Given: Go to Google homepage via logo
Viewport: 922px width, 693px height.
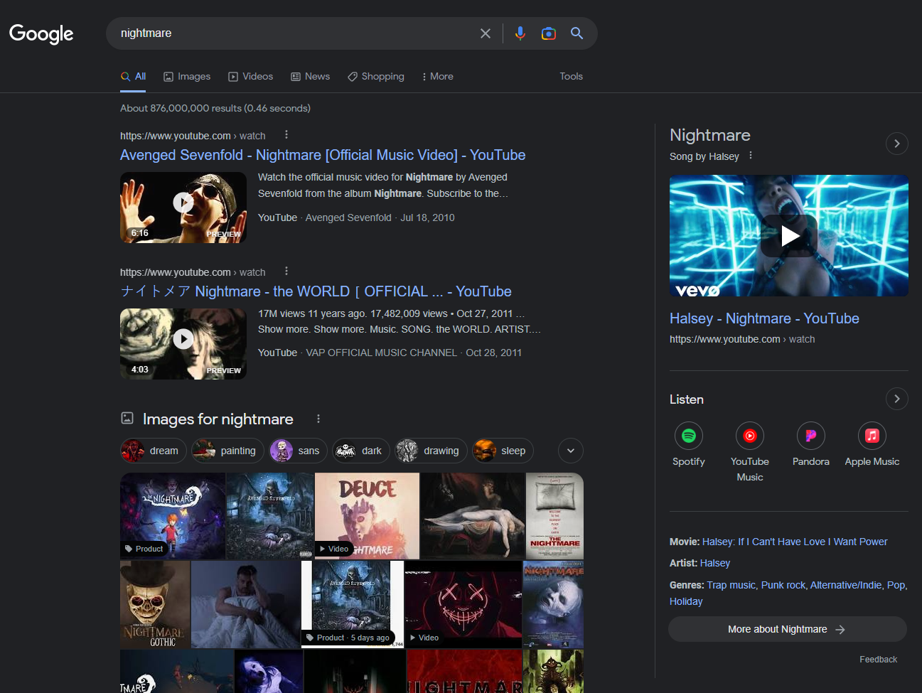Looking at the screenshot, I should 41,33.
